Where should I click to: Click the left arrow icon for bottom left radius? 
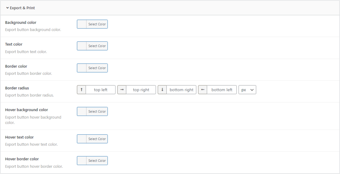(203, 90)
